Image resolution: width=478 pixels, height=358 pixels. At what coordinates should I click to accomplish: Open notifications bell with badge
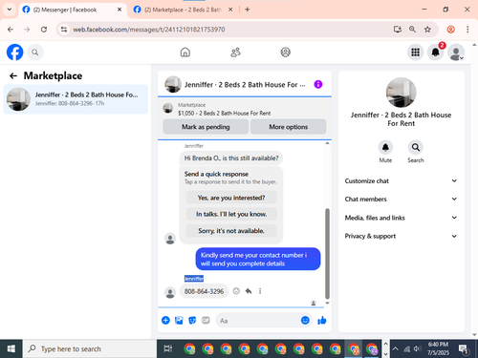click(436, 53)
